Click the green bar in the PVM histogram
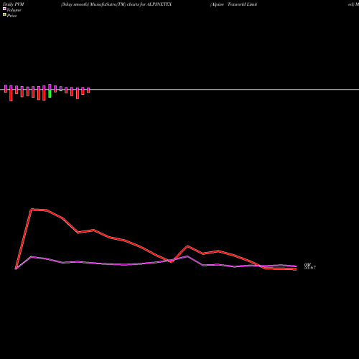 50,93
